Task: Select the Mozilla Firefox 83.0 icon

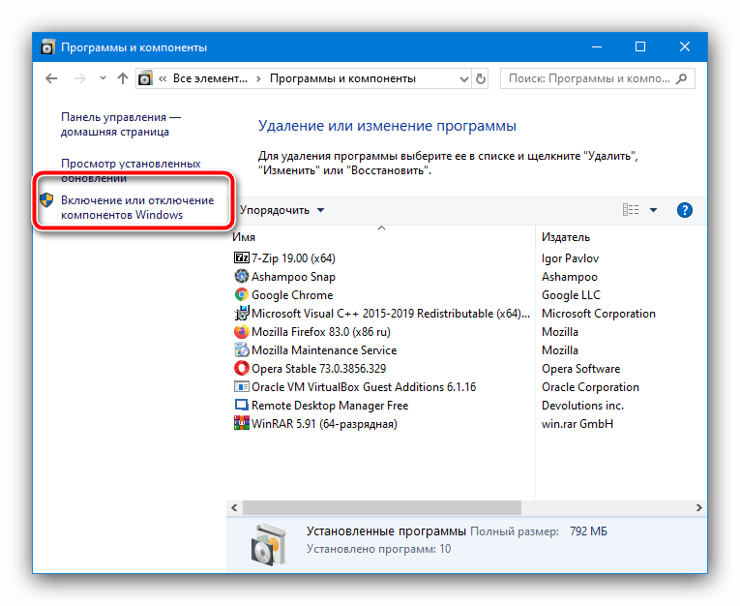Action: [241, 332]
